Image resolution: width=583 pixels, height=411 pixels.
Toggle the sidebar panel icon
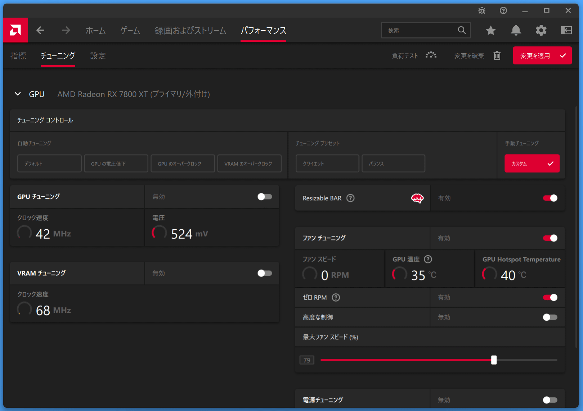566,30
